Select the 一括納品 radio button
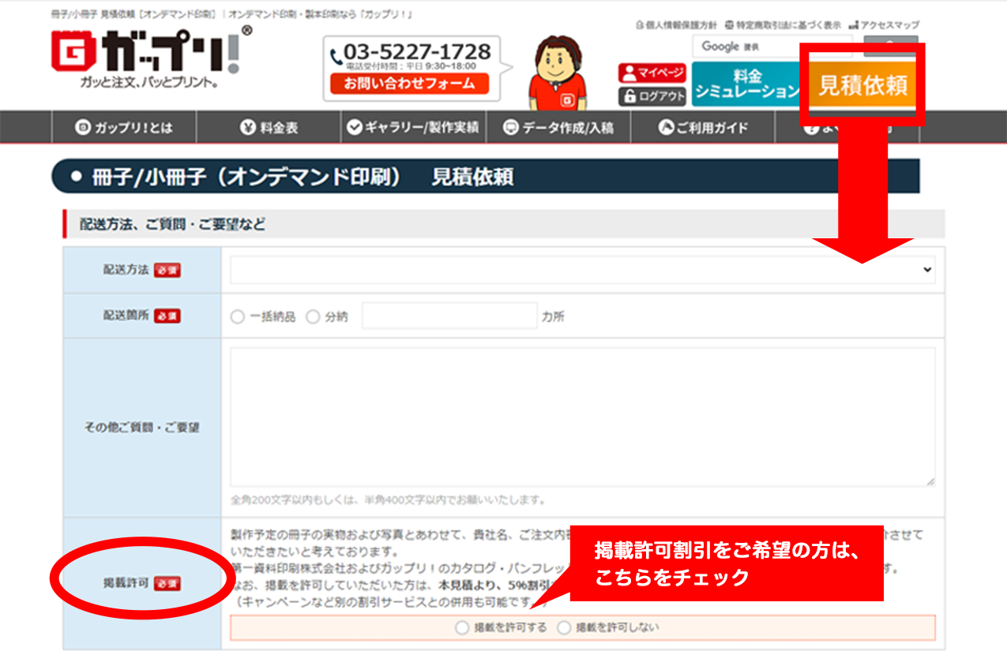Viewport: 1007px width, 651px height. (x=237, y=316)
